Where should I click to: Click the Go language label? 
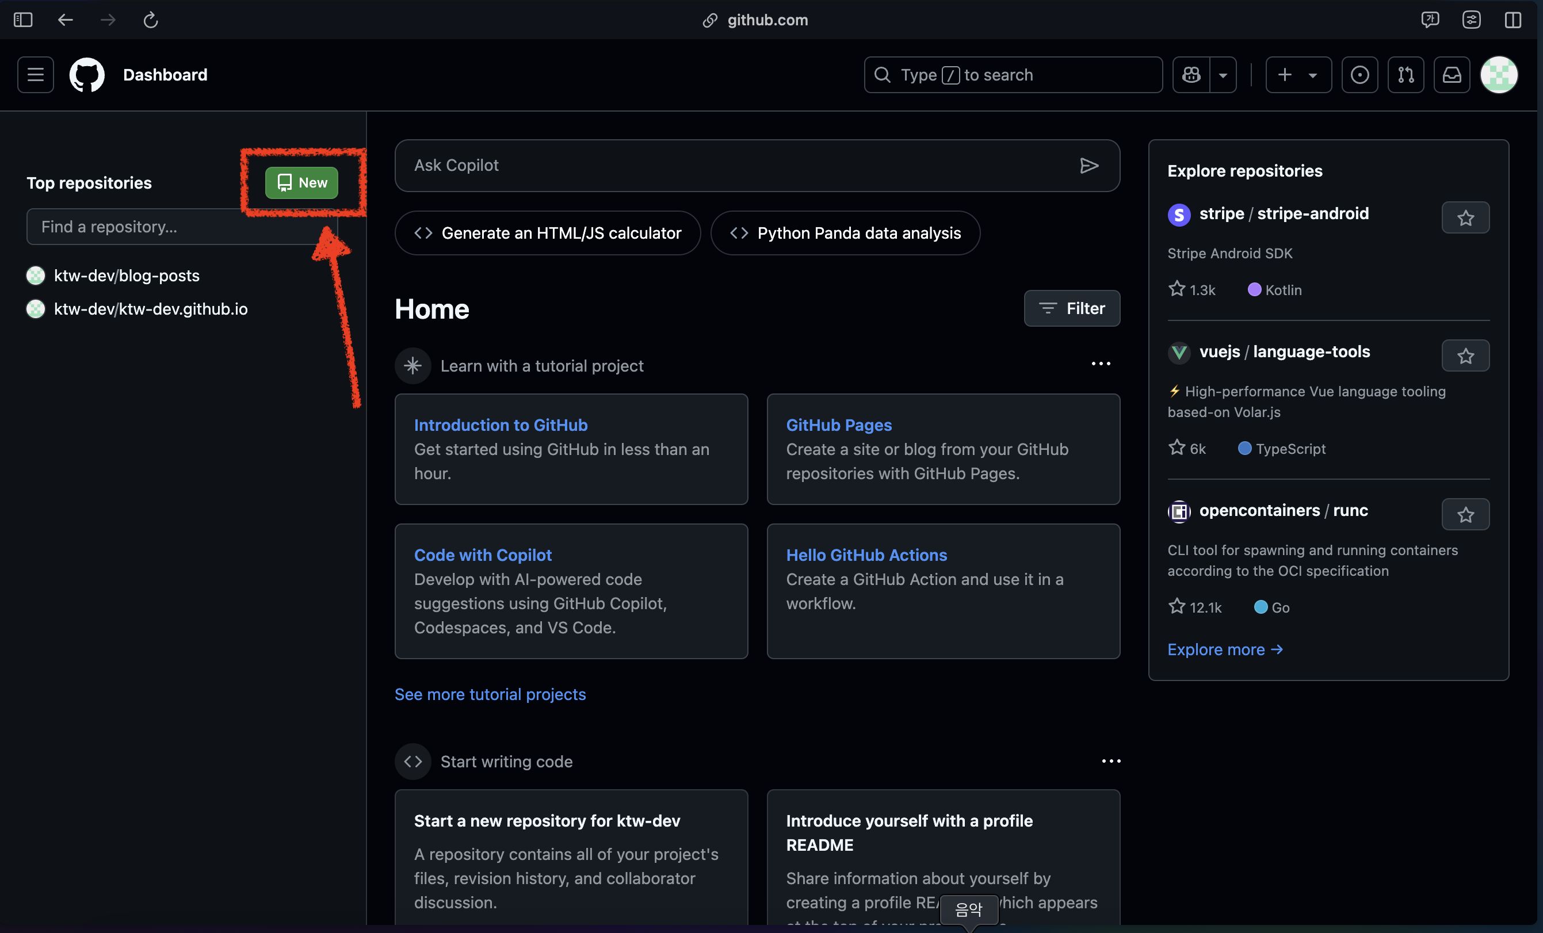(x=1271, y=607)
